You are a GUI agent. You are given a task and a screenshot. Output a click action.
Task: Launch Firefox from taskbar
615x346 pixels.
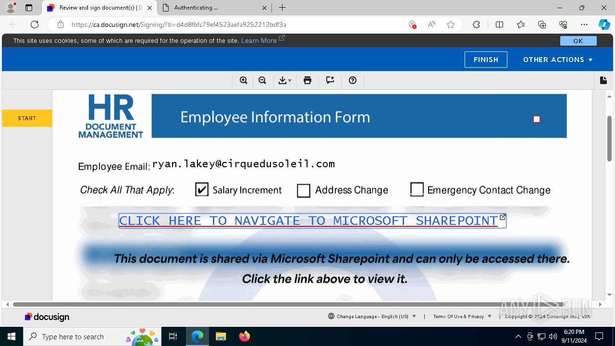[244, 336]
